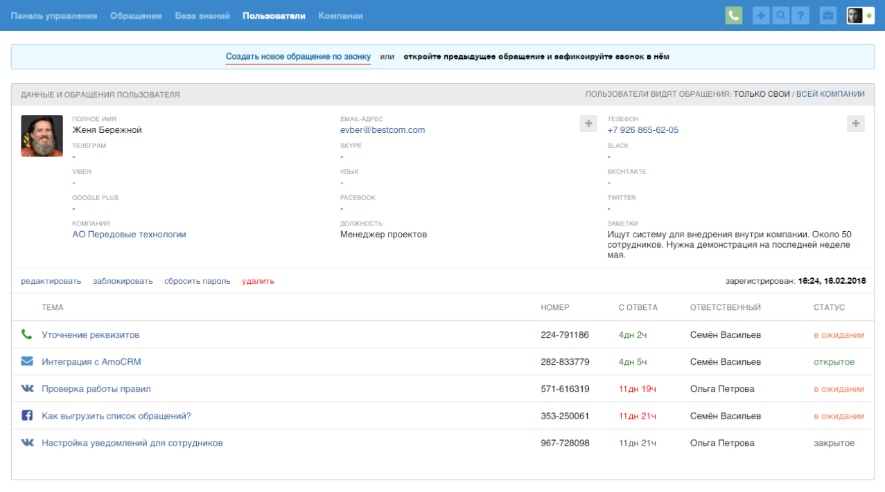Click the green phone call icon in header
The height and width of the screenshot is (492, 885).
tap(733, 16)
